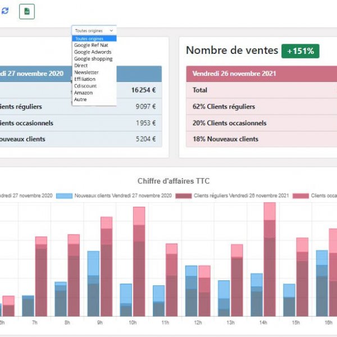Click the 16 254 € total value
The height and width of the screenshot is (337, 337).
click(143, 90)
